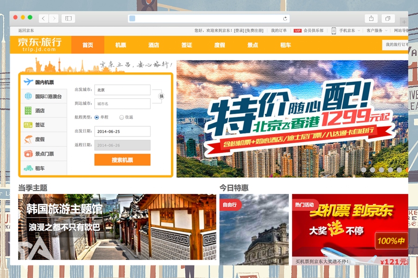Click the 到达城市 destination input field
Screen dimensions: 418x278
tap(122, 103)
